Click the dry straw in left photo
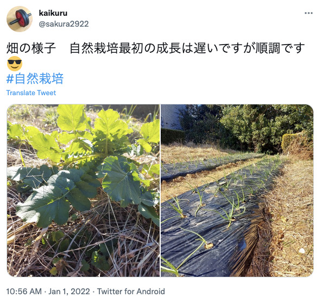 [x=82, y=251]
